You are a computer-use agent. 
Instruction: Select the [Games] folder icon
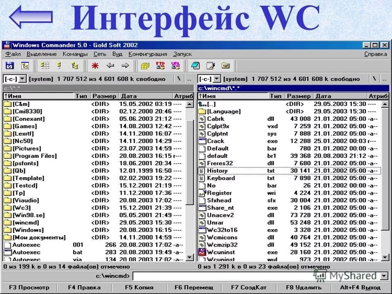tap(8, 126)
